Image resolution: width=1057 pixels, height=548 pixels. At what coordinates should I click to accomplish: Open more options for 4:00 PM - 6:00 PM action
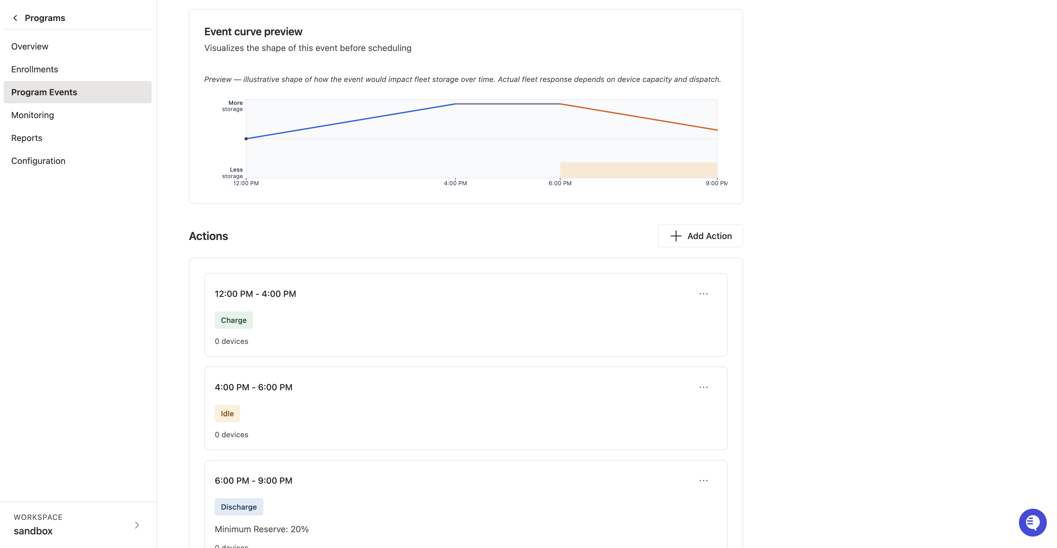[x=703, y=387]
